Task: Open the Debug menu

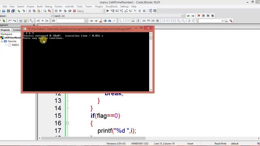Action: click(48, 6)
